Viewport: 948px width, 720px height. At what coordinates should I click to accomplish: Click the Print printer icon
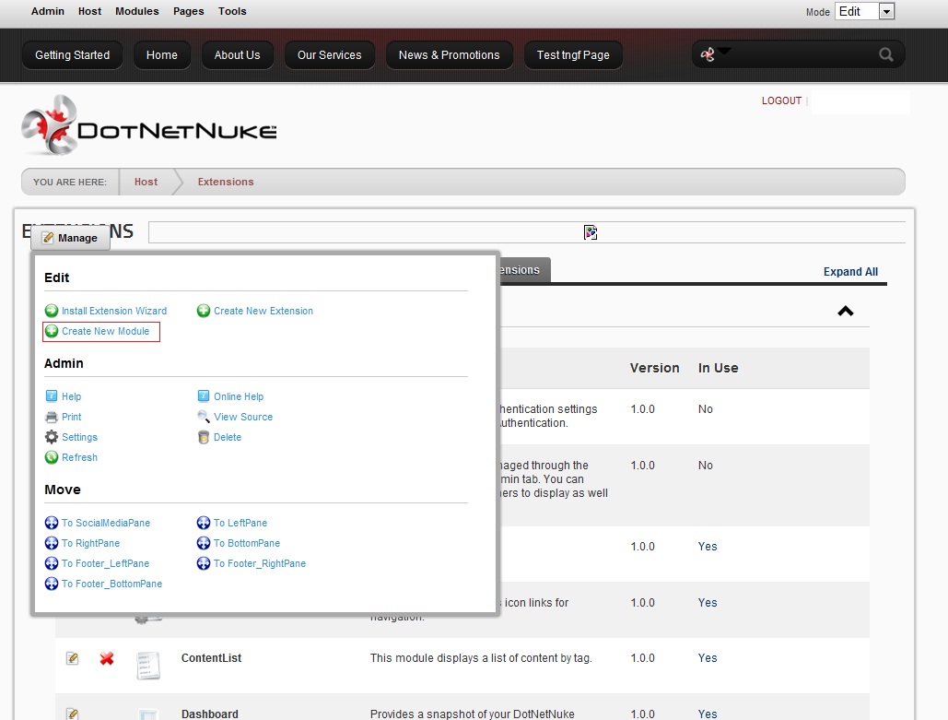51,417
